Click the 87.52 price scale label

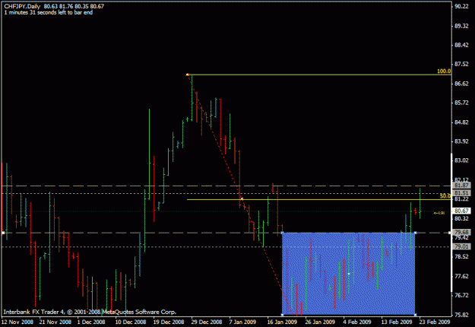[461, 64]
